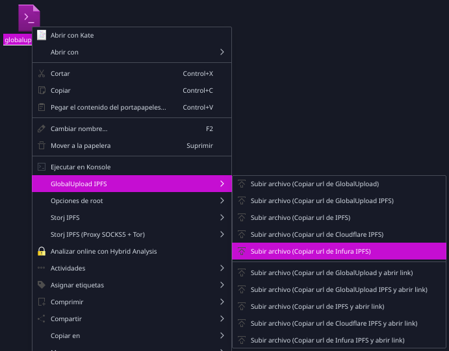Choose Copiar url de GlobalUpload IPFS y abrir link
Viewport: 449px width, 351px height.
(339, 289)
